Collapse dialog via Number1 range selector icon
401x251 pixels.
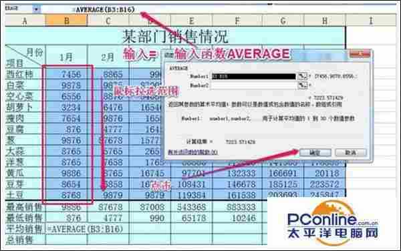(303, 76)
